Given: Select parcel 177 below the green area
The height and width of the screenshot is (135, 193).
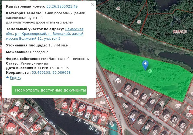Looking at the screenshot, I should (x=178, y=106).
